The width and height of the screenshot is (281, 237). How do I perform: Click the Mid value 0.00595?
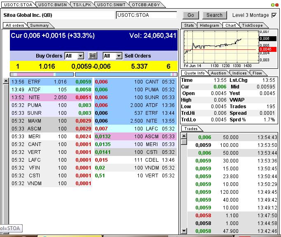coord(266,87)
